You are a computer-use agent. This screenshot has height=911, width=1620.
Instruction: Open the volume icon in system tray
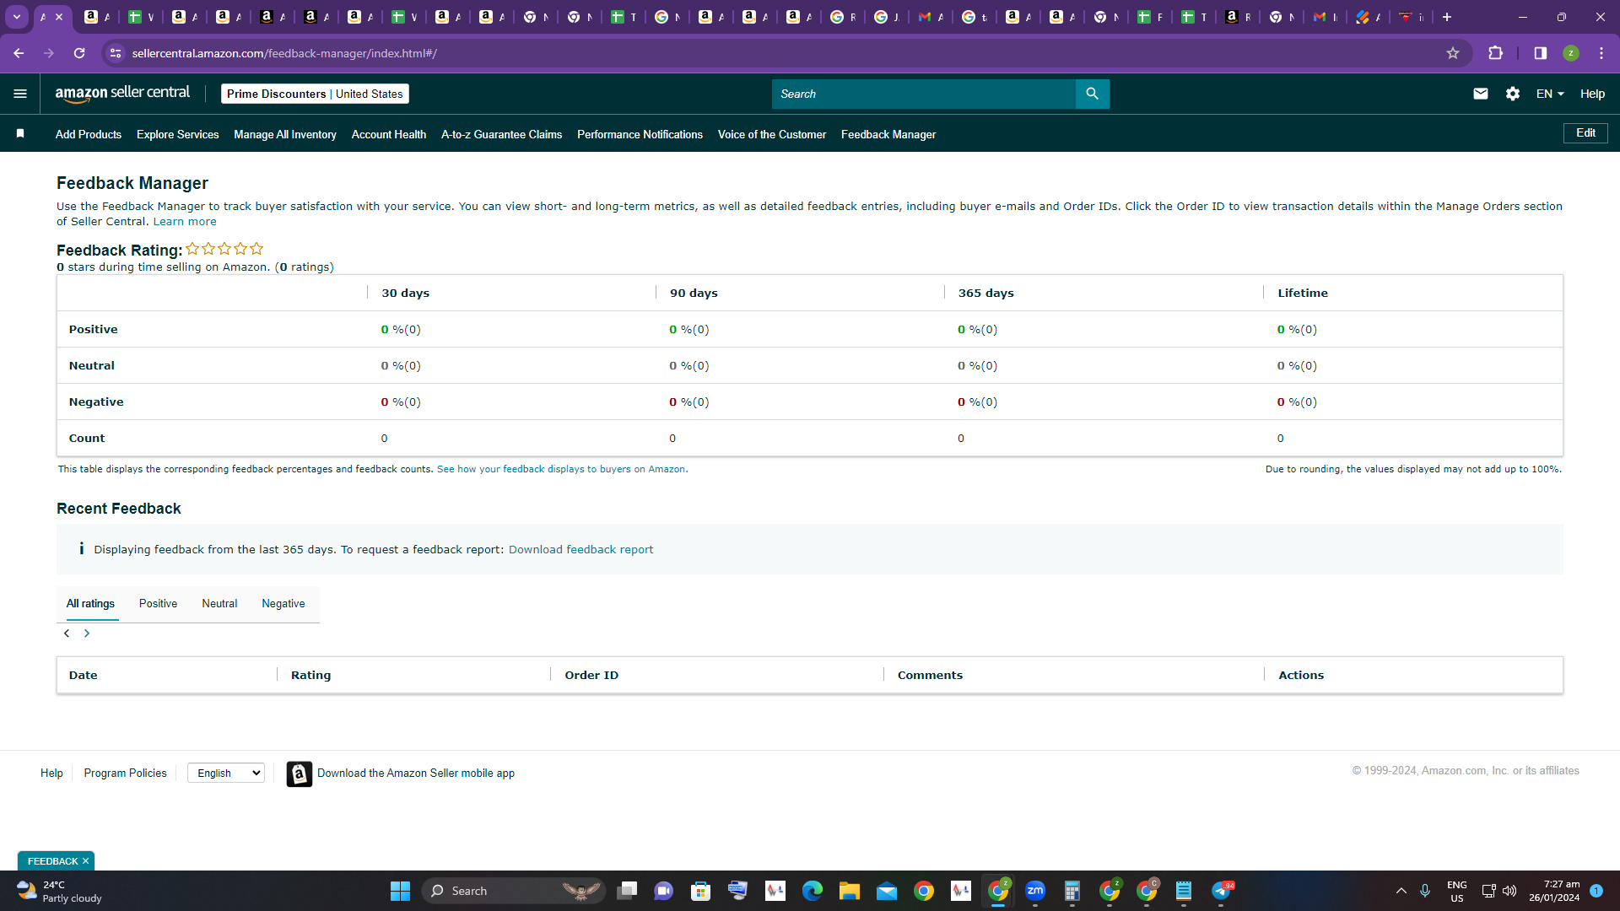tap(1509, 891)
